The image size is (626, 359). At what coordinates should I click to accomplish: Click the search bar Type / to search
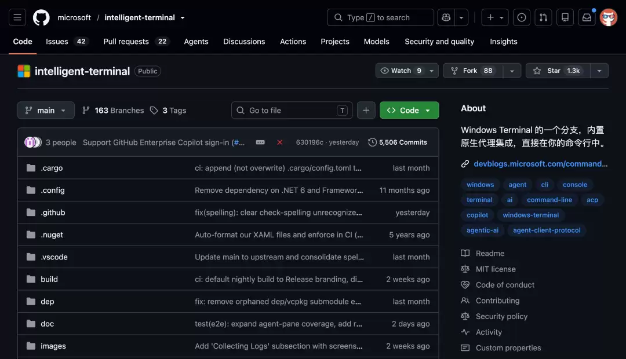[x=380, y=17]
